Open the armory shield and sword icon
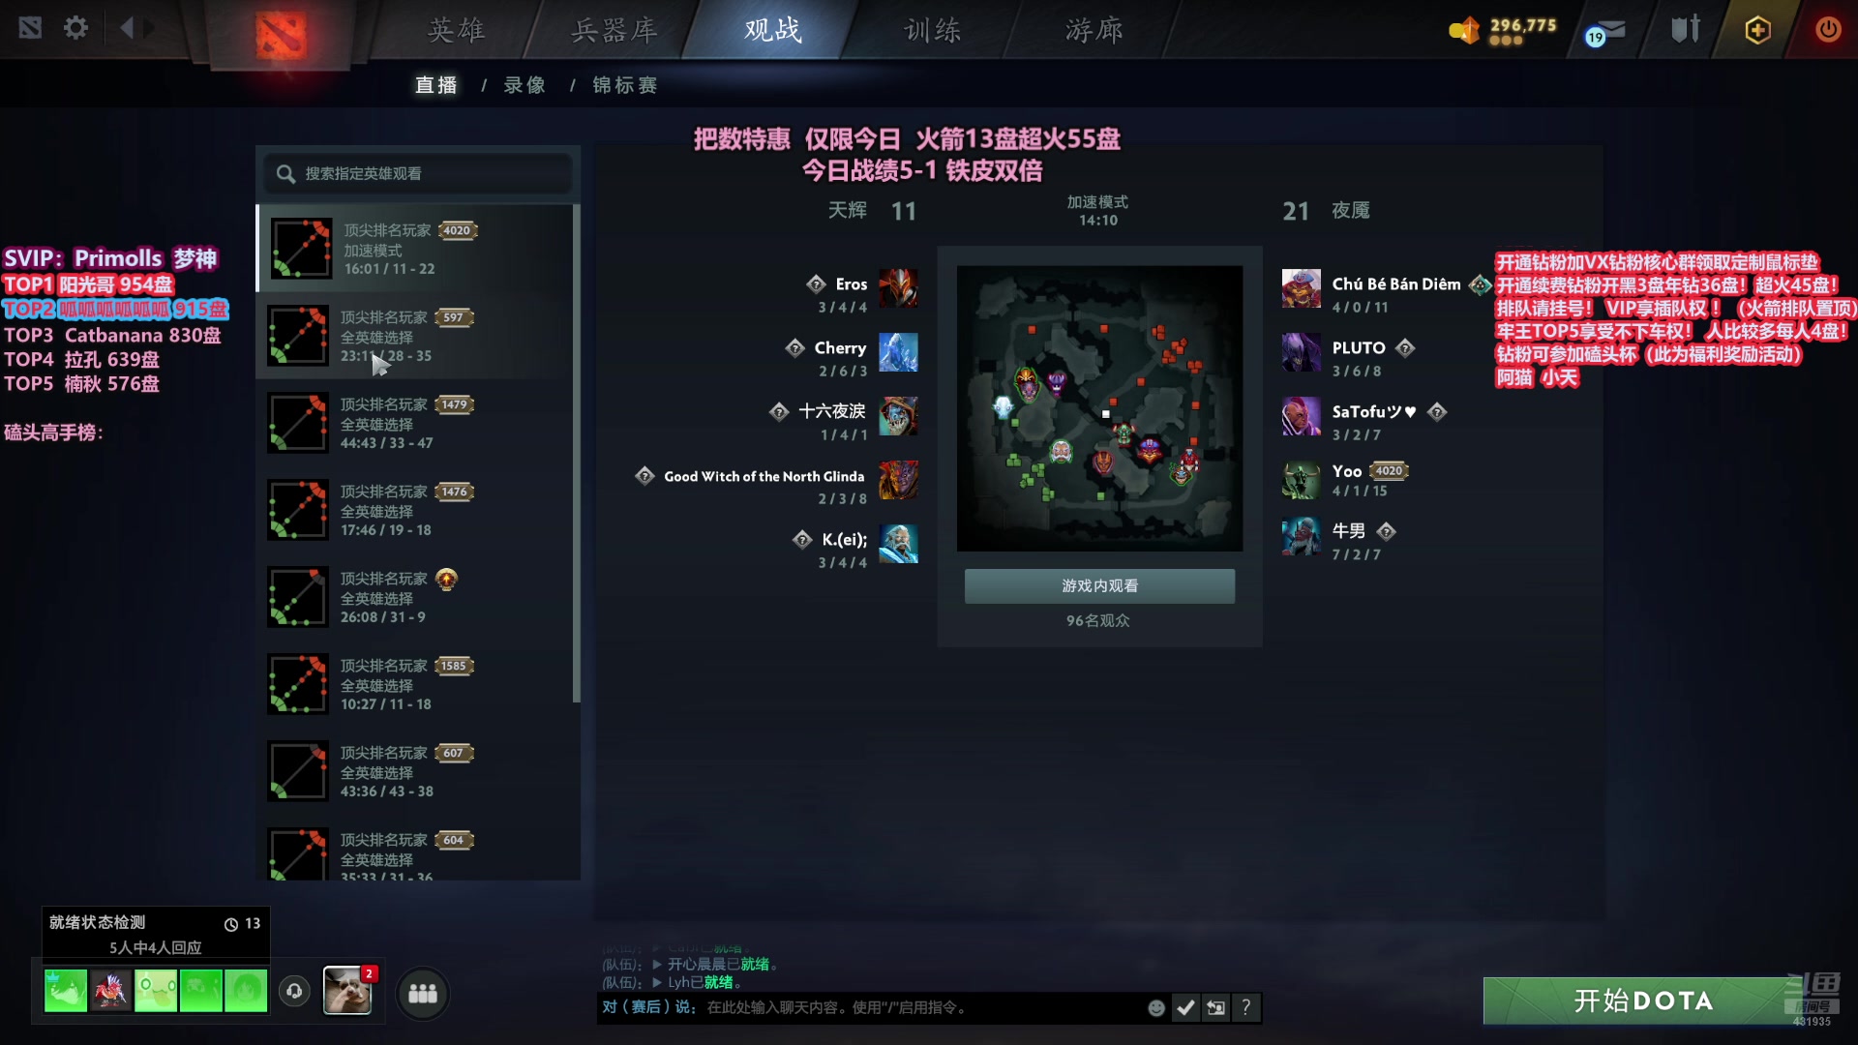This screenshot has width=1858, height=1045. tap(1685, 29)
